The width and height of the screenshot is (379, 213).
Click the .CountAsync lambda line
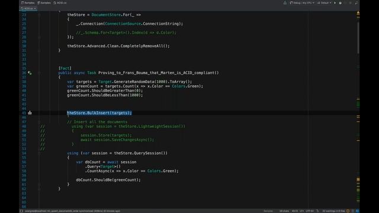131,171
